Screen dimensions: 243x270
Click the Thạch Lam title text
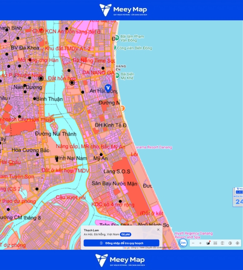click(x=91, y=230)
